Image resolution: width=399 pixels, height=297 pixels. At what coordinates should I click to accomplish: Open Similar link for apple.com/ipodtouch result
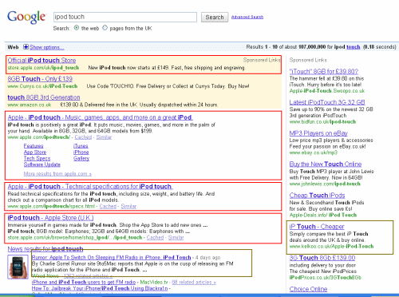pos(104,137)
